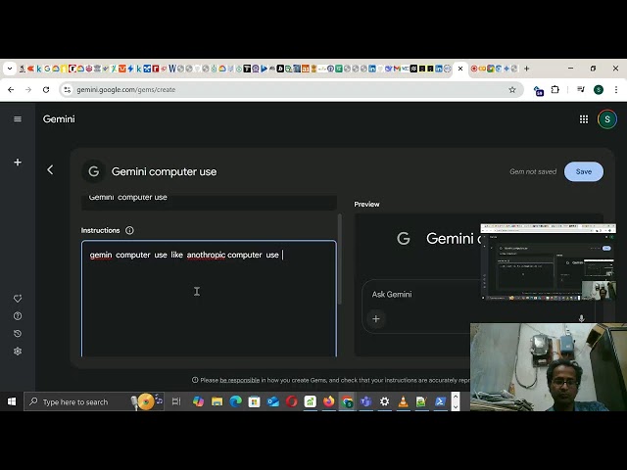Open Firefox from taskbar

[329, 401]
